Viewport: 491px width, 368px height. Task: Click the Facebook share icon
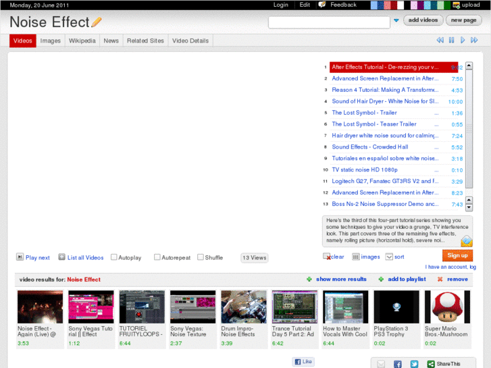[397, 363]
